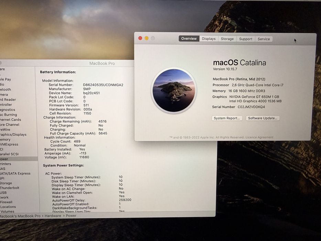Select NVMExpress in the sidebar
This screenshot has height=241, width=321.
(9, 144)
